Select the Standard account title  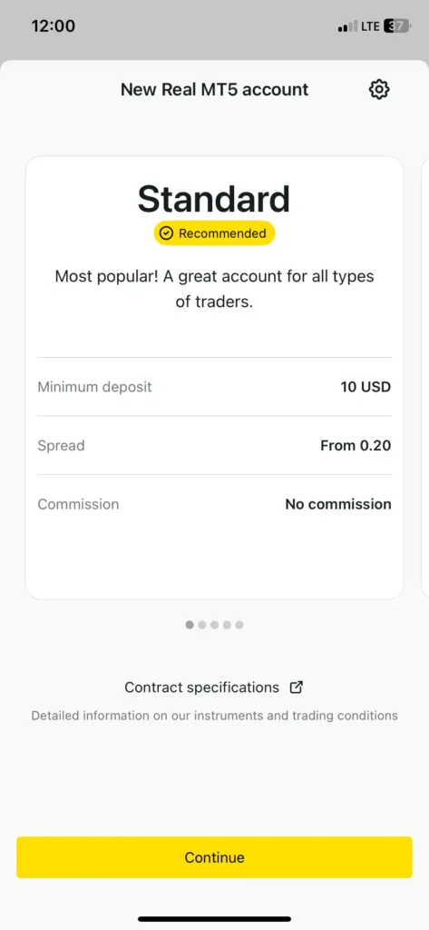click(x=214, y=199)
